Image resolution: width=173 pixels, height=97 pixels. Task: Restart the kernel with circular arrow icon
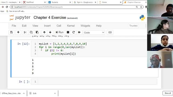(x=74, y=32)
